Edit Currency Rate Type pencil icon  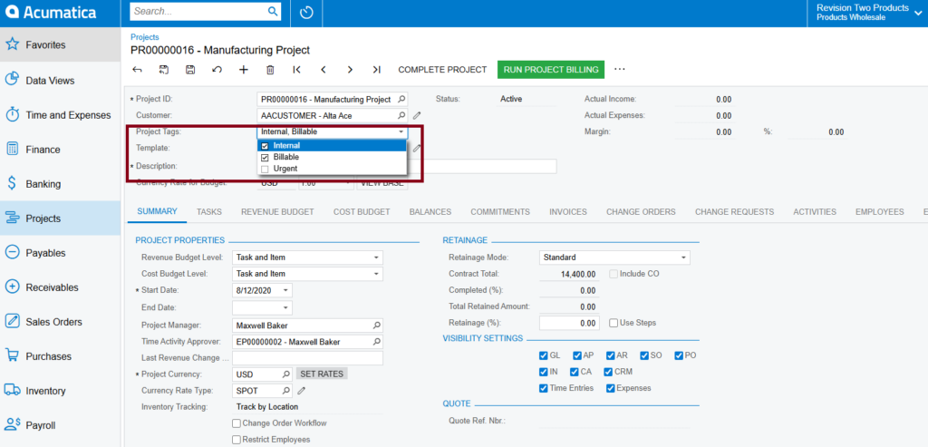(x=301, y=391)
